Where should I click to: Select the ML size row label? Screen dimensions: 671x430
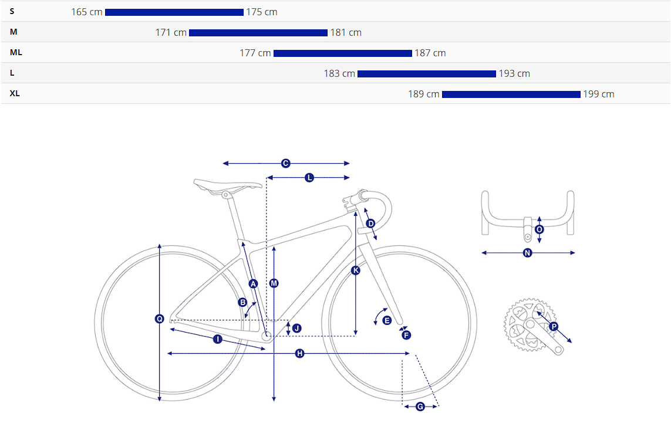[16, 52]
